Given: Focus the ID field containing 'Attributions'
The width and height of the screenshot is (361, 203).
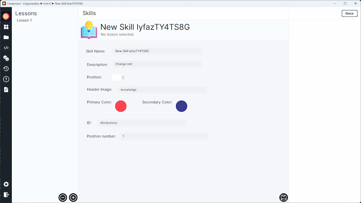Looking at the screenshot, I should (142, 123).
